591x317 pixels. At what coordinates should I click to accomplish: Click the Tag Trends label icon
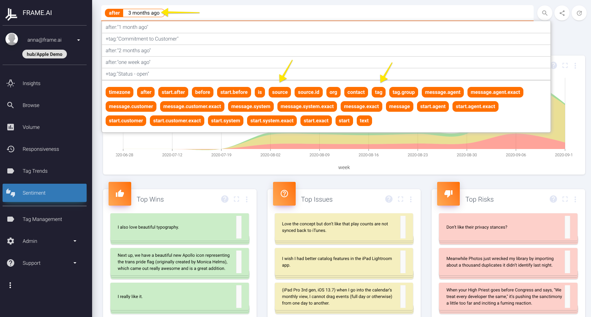[x=11, y=171]
